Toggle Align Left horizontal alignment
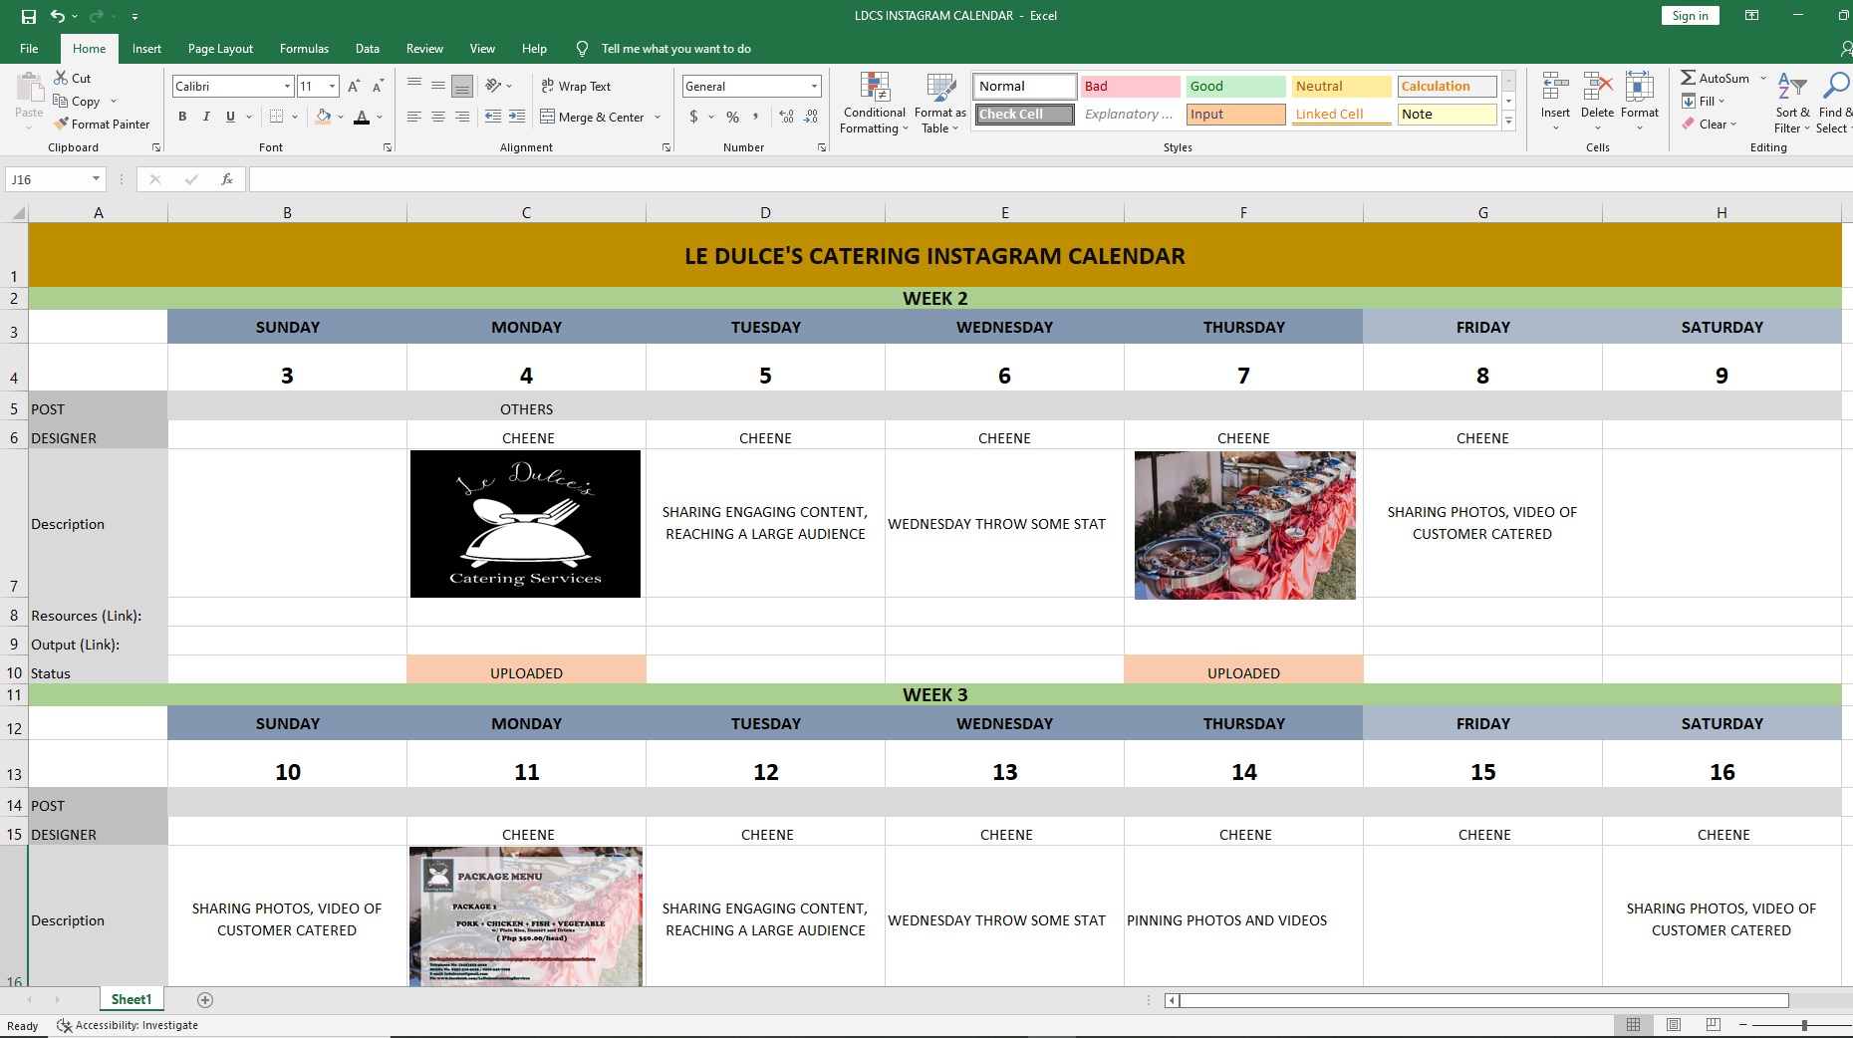This screenshot has height=1038, width=1853. [414, 117]
